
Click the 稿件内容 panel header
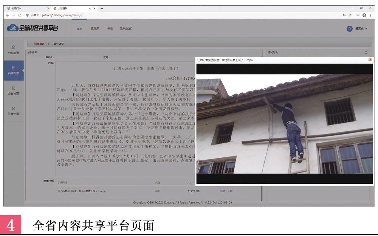click(32, 52)
